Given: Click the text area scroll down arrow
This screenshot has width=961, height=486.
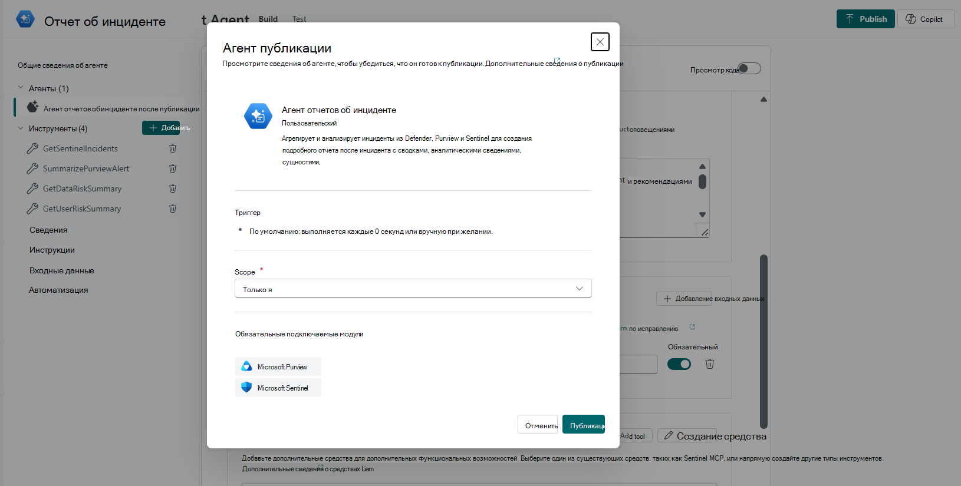Looking at the screenshot, I should [x=702, y=214].
